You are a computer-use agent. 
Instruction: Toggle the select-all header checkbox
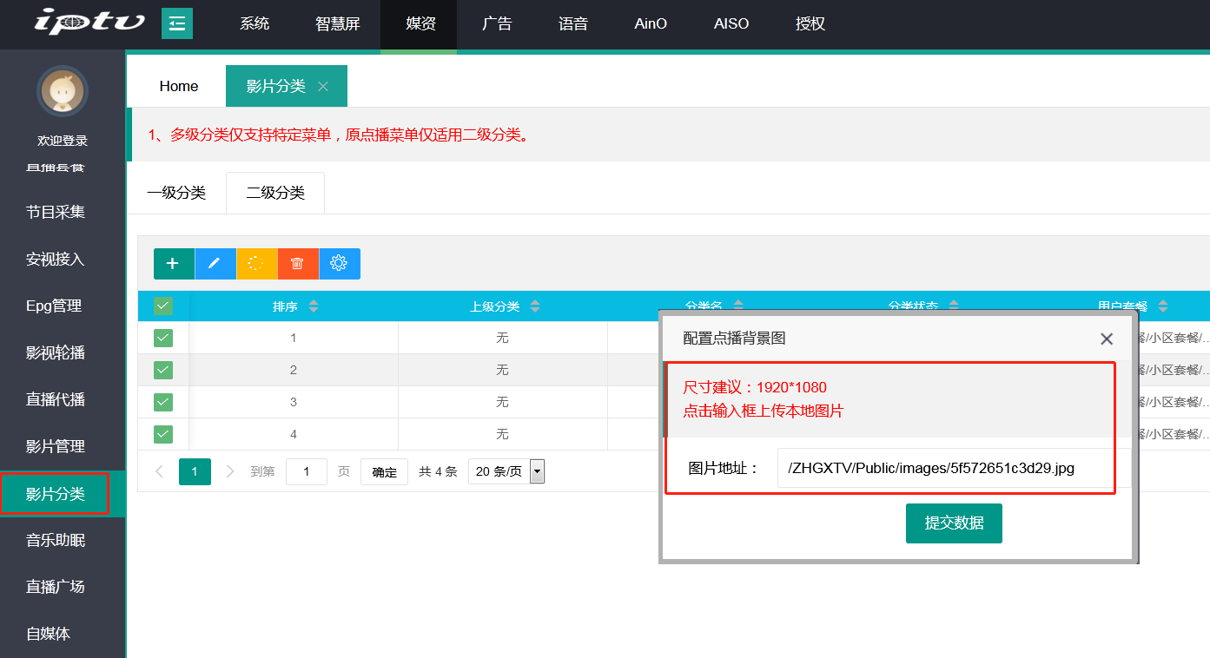163,306
